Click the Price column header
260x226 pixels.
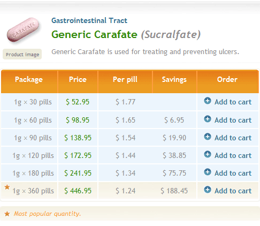(x=78, y=79)
